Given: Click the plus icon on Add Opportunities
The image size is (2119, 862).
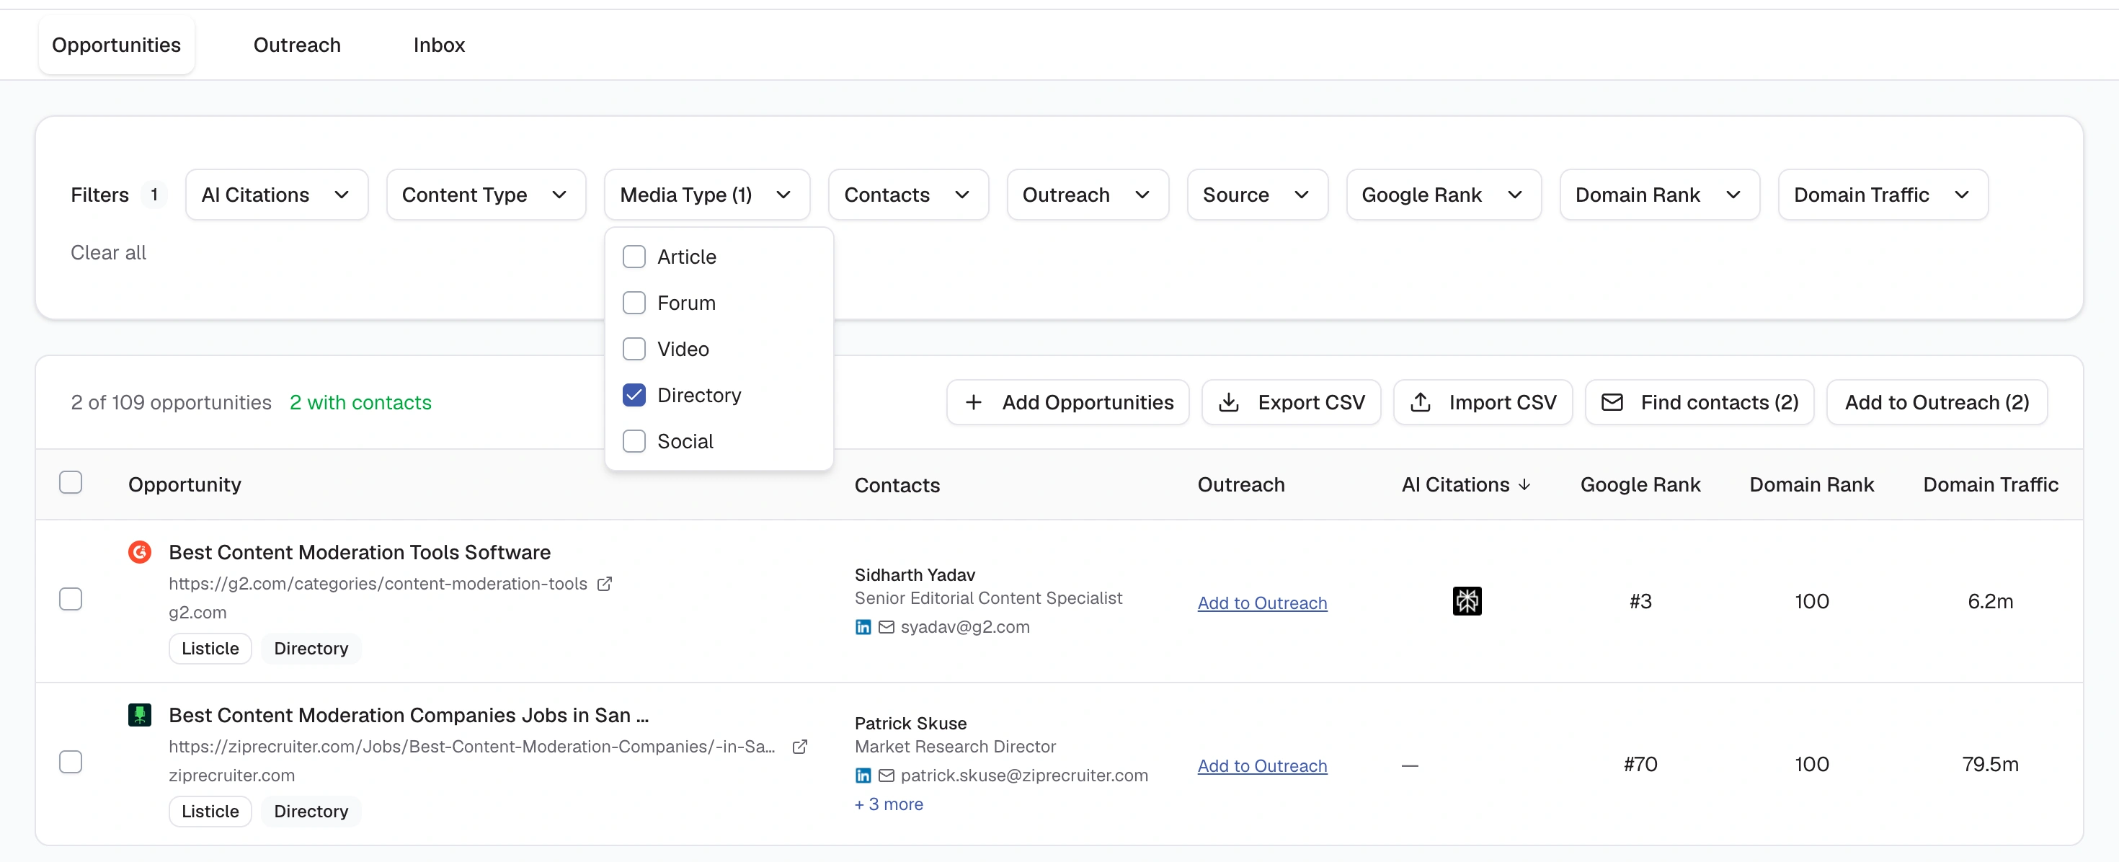Looking at the screenshot, I should pos(973,402).
